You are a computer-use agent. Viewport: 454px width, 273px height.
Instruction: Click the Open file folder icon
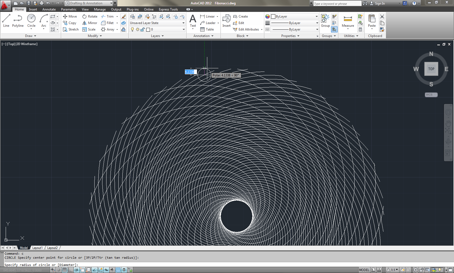click(x=22, y=3)
